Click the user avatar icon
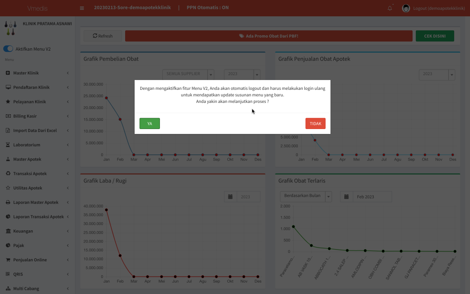The image size is (470, 294). [x=406, y=8]
